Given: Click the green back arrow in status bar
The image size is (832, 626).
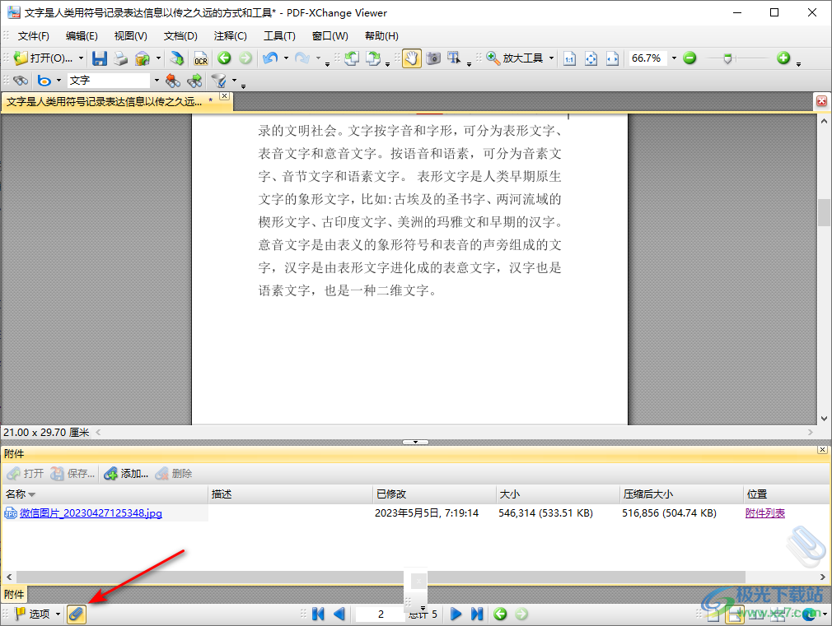Looking at the screenshot, I should [500, 614].
